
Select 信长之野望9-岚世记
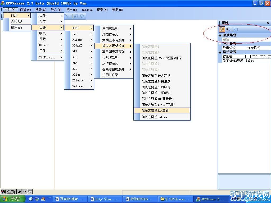pos(162,93)
